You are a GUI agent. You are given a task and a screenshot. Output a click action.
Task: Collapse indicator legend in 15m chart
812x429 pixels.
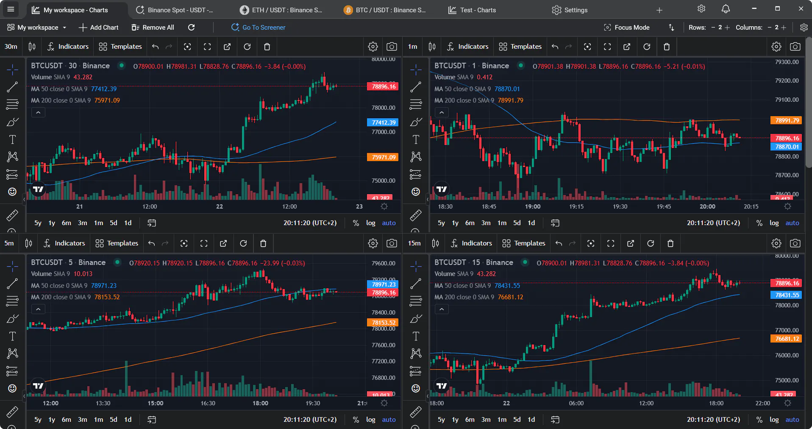coord(442,309)
